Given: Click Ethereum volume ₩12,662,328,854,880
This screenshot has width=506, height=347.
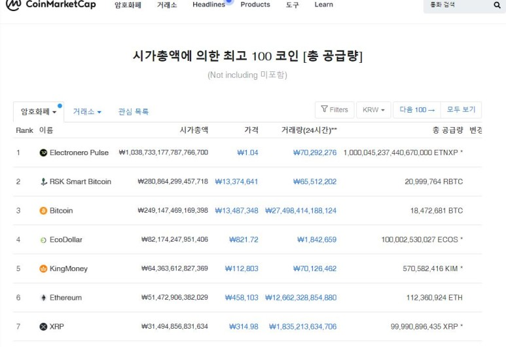Looking at the screenshot, I should click(x=300, y=298).
